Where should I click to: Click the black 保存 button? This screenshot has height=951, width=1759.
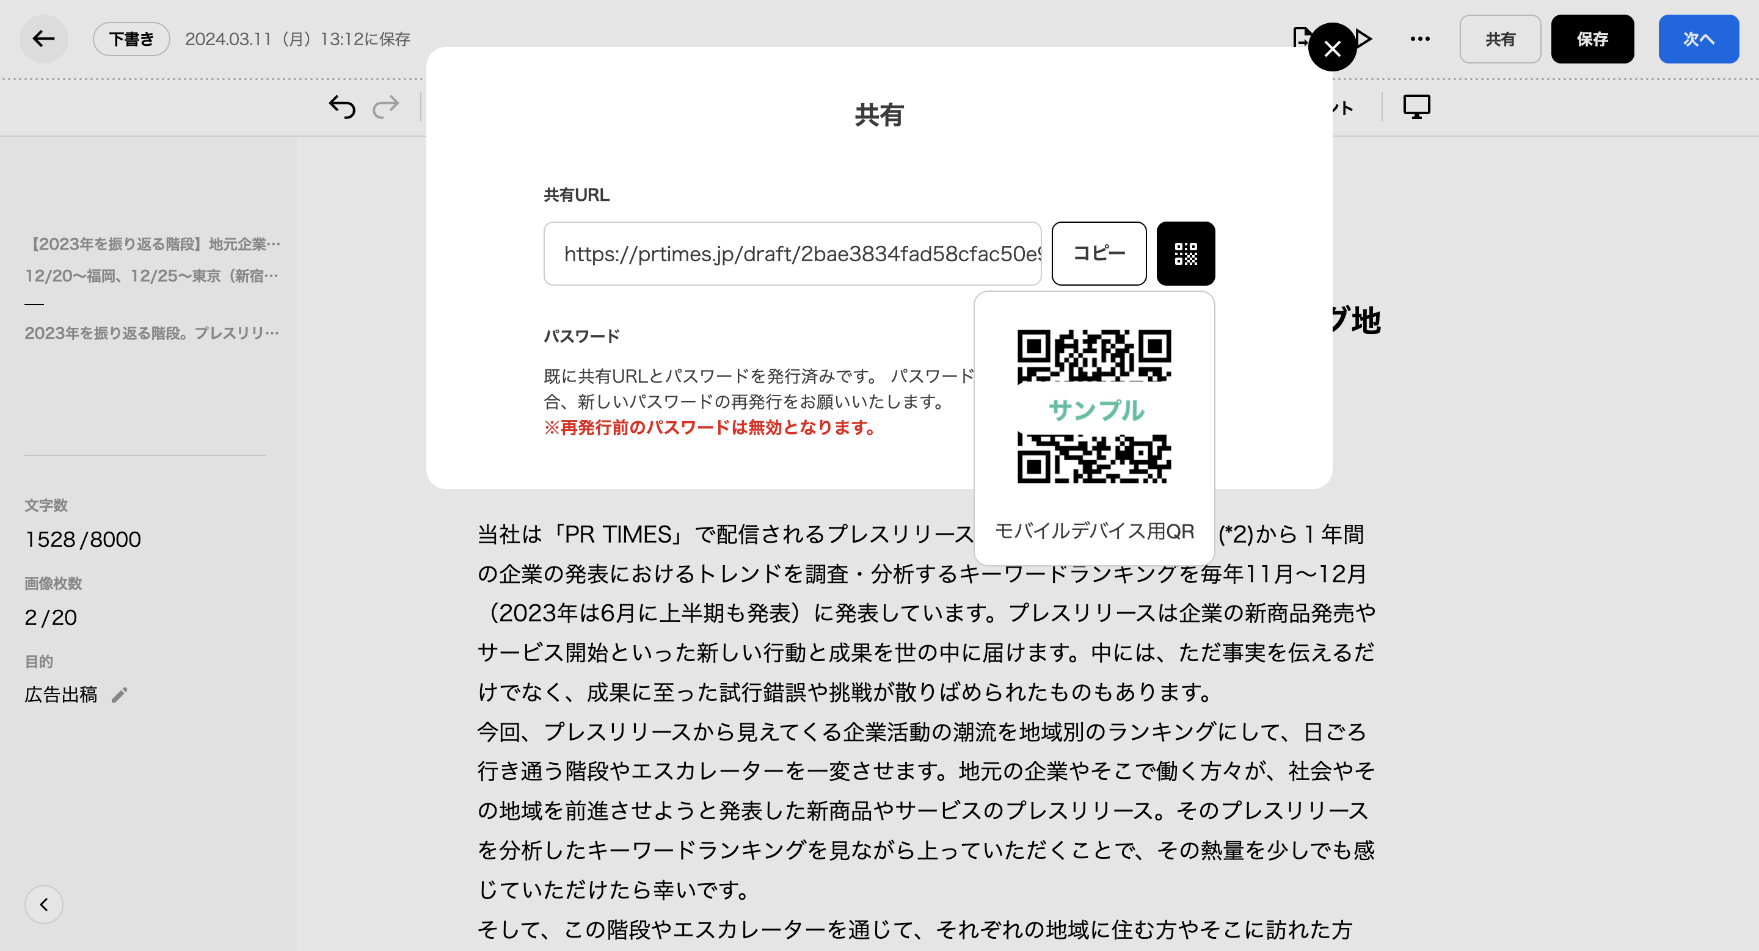[1592, 39]
